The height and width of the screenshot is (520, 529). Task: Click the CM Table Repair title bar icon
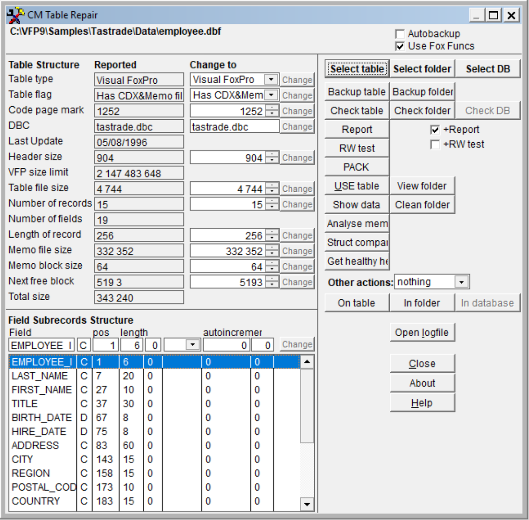point(15,15)
